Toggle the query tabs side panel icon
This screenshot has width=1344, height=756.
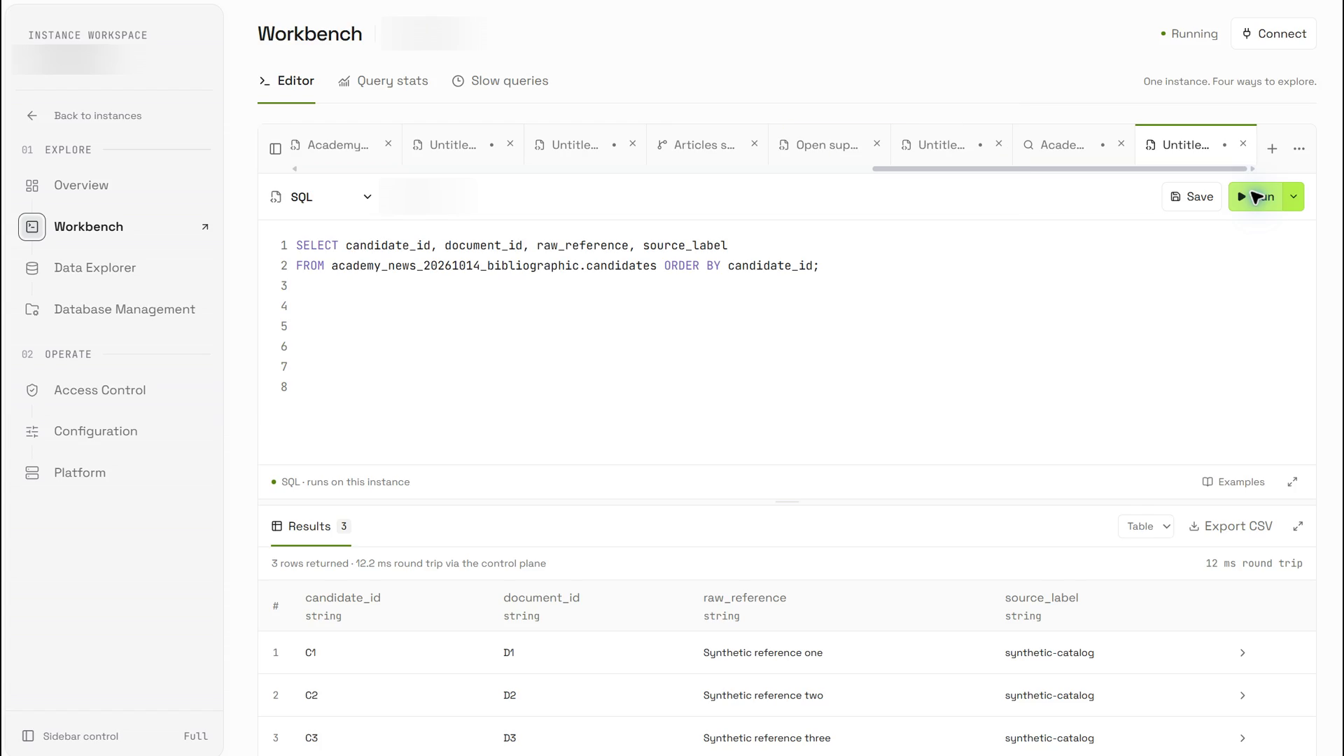(x=275, y=148)
